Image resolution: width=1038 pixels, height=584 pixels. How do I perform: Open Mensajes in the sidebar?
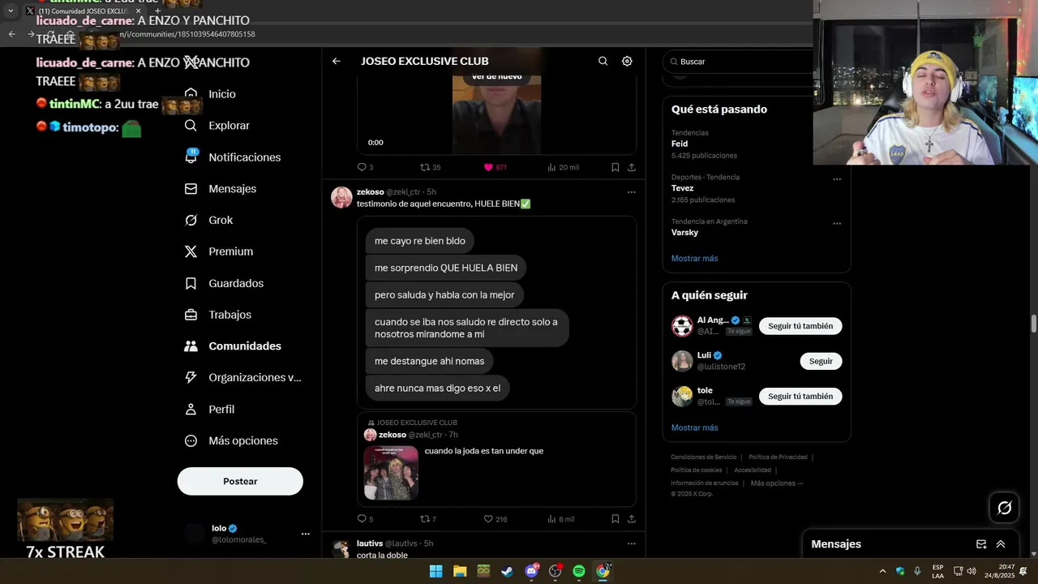point(221,188)
